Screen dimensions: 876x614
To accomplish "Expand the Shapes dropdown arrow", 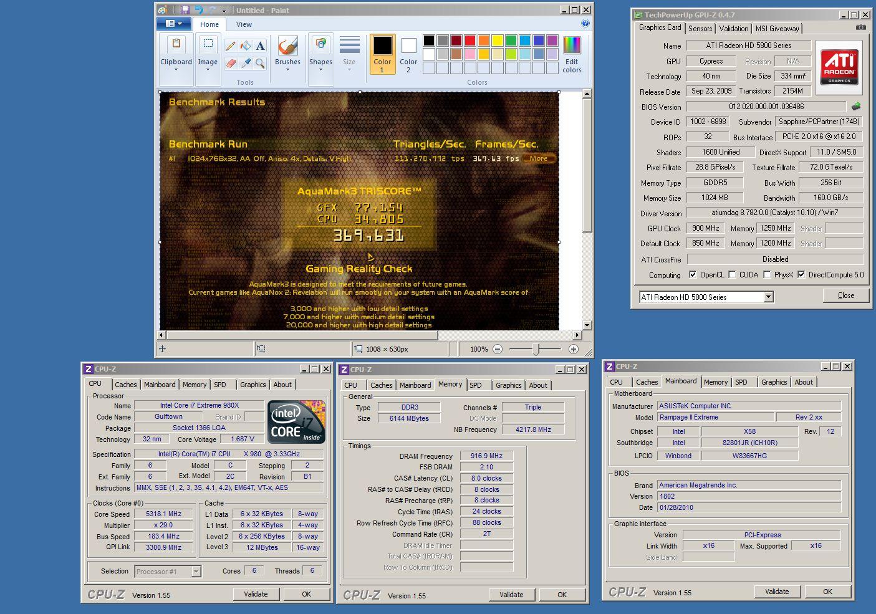I will pos(320,70).
